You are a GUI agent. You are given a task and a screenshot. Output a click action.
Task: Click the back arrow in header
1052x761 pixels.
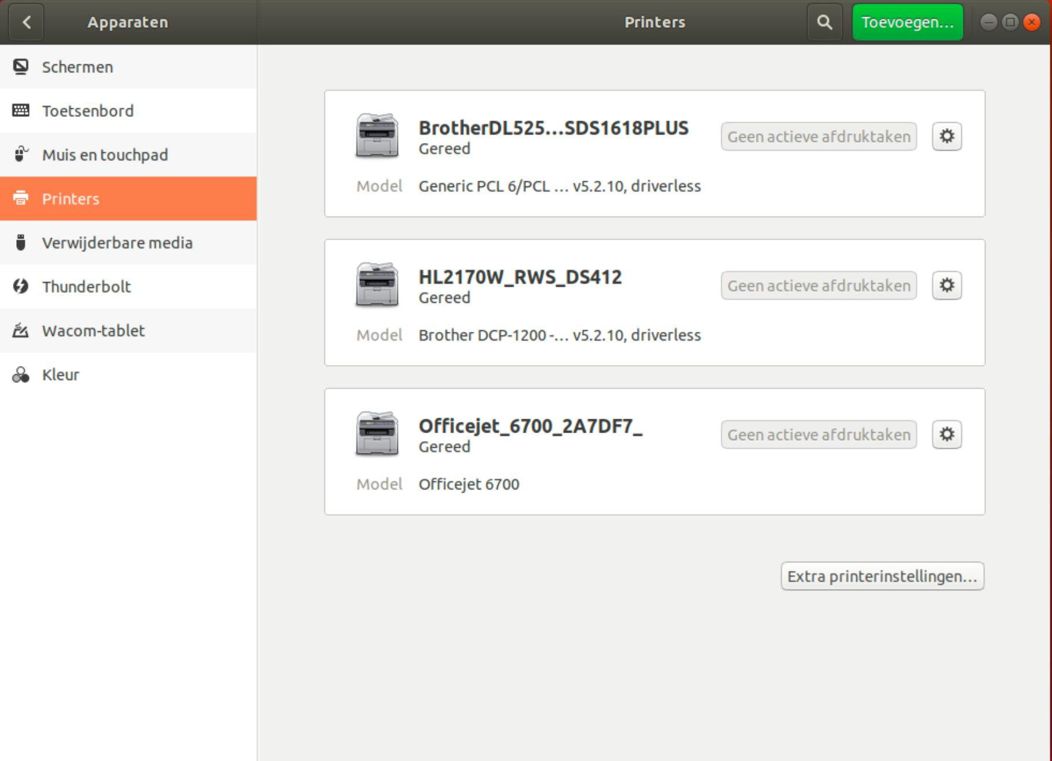click(27, 23)
